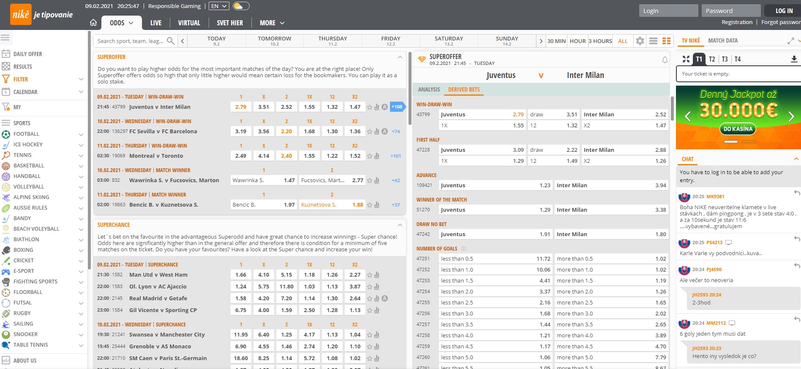The height and width of the screenshot is (369, 801).
Task: Select the Tomorrow 10.2 date tab
Action: point(275,41)
